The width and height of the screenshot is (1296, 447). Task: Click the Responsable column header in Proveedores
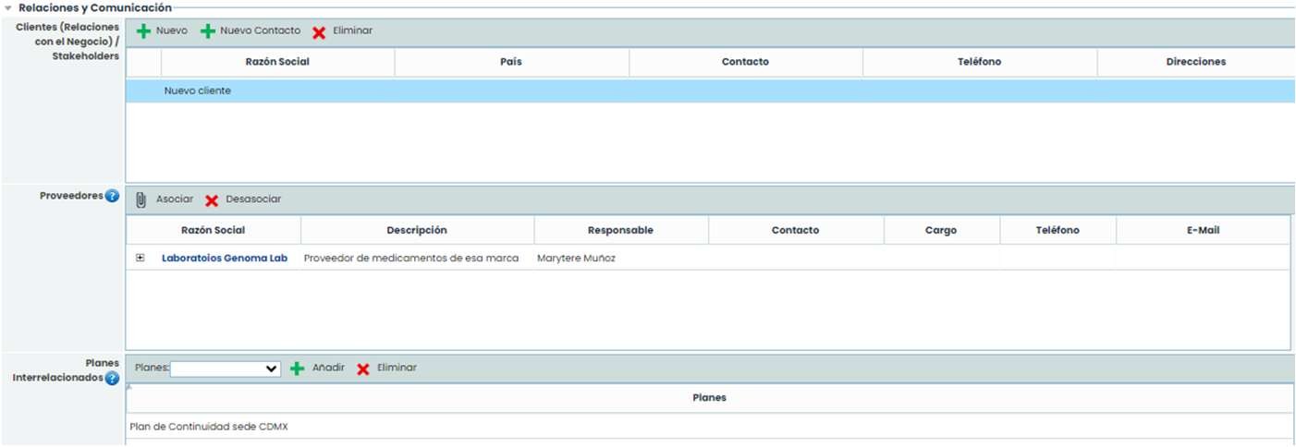tap(620, 230)
